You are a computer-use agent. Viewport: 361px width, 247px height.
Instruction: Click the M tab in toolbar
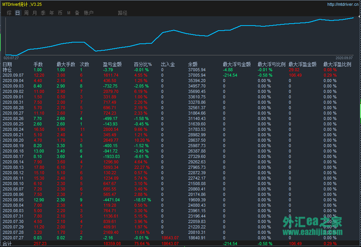69,13
